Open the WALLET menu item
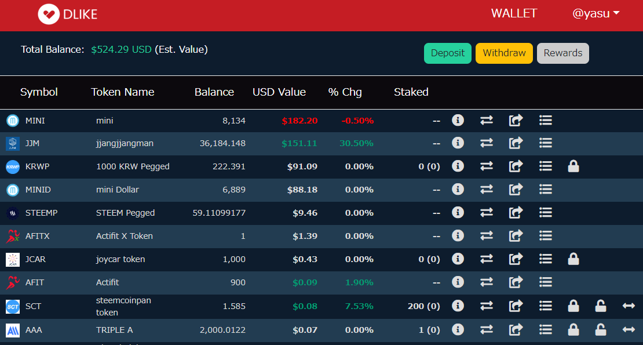Screen dimensions: 643x345 514,13
